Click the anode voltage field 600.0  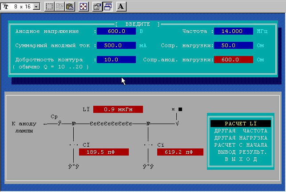pyautogui.click(x=116, y=32)
